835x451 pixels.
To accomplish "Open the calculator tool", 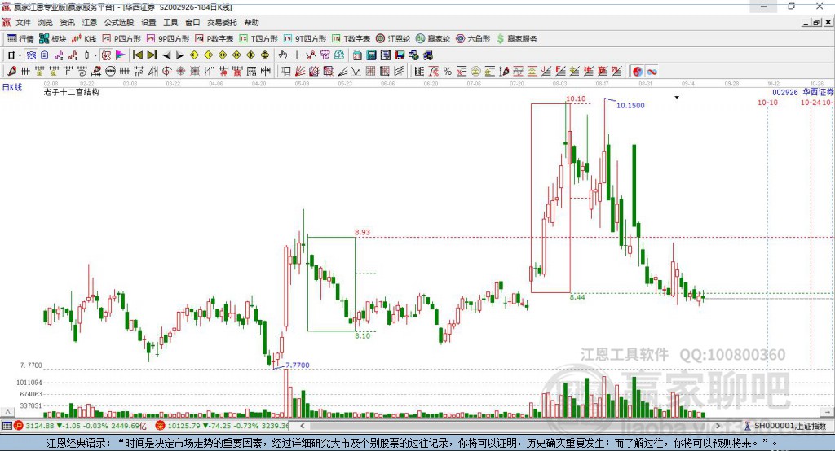I will [371, 55].
